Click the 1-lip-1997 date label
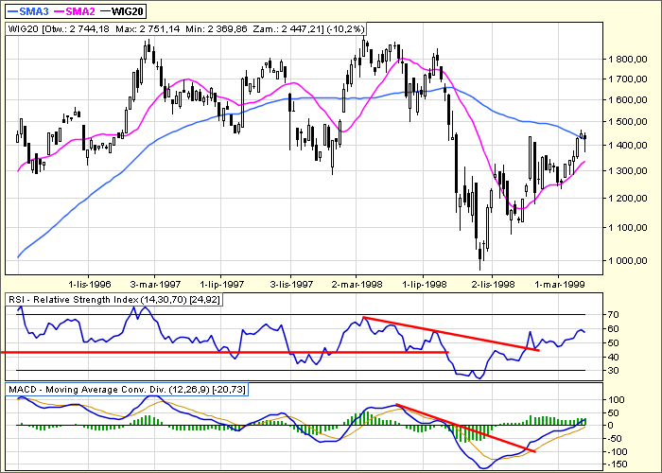 (x=221, y=284)
